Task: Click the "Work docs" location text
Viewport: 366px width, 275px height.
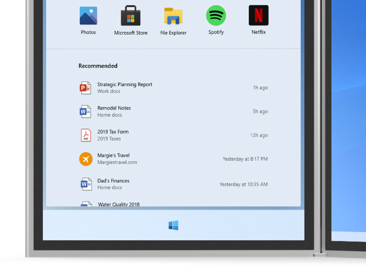Action: [x=109, y=91]
